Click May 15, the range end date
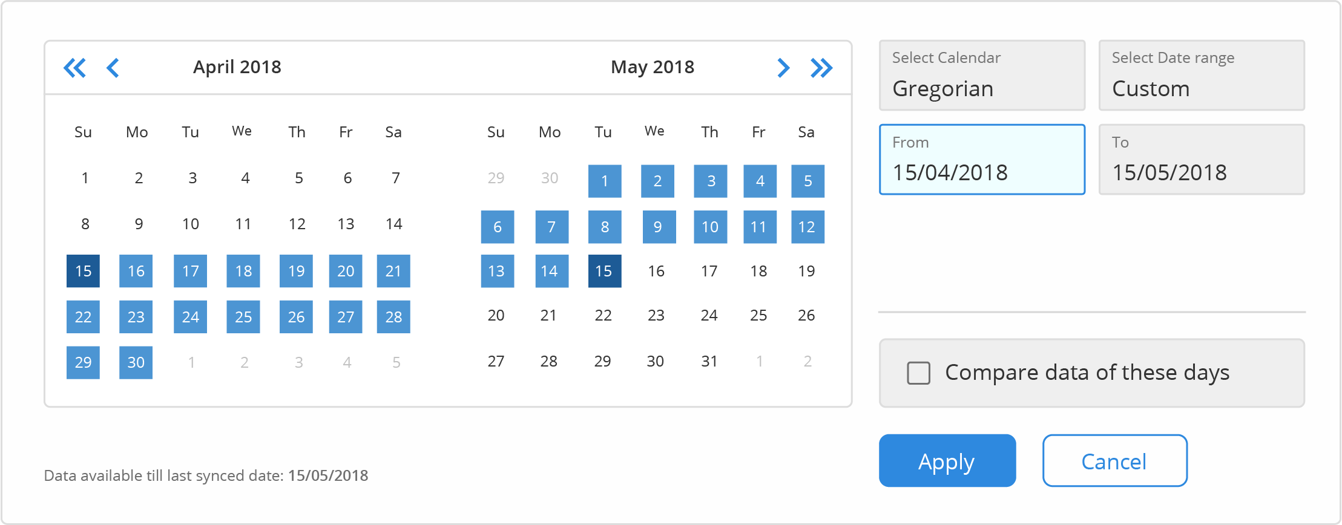This screenshot has height=525, width=1342. coord(604,271)
